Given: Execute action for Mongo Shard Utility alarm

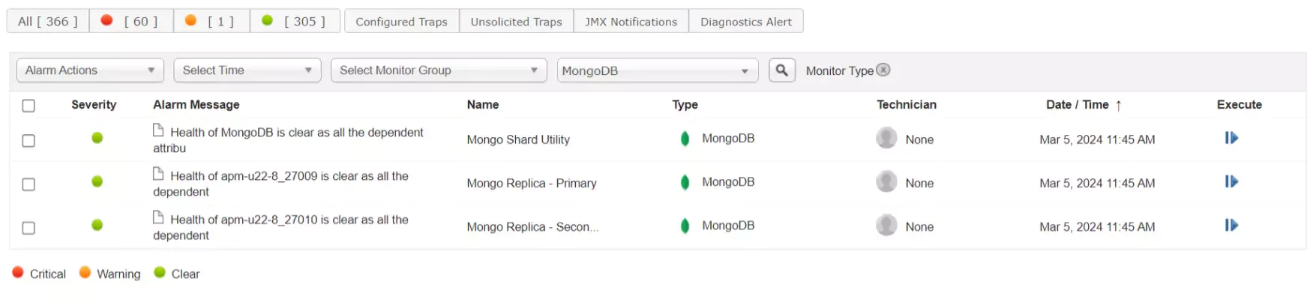Looking at the screenshot, I should (1231, 138).
